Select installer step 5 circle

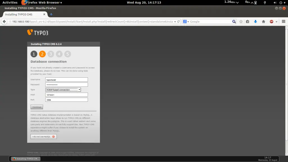coord(67,54)
